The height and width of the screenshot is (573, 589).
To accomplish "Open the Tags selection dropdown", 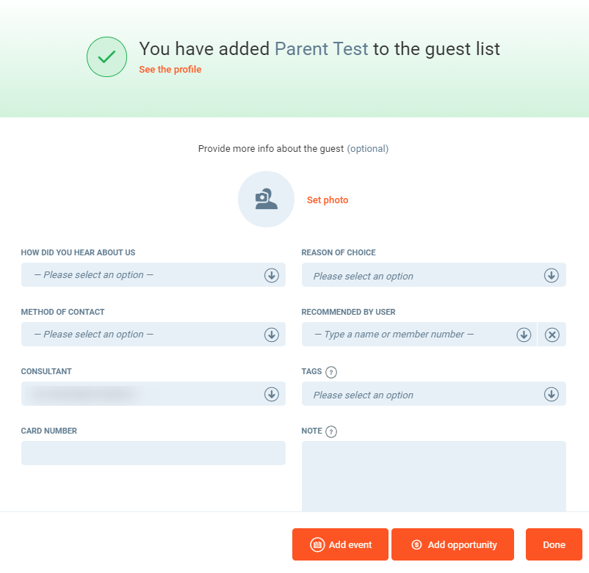I will click(551, 394).
